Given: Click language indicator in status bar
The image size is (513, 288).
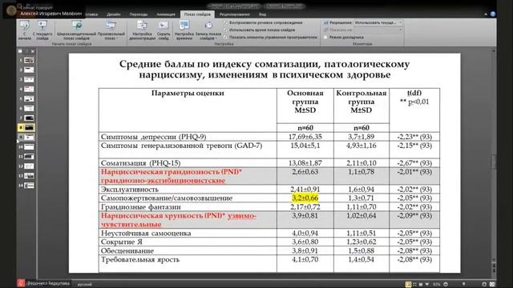Looking at the screenshot, I should [84, 285].
